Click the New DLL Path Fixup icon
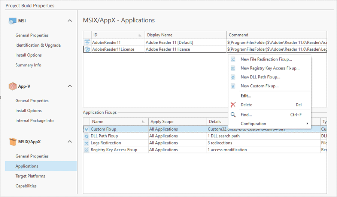Screen dimensions: 337x197 pyautogui.click(x=233, y=77)
